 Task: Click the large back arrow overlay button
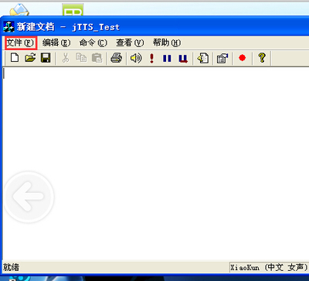29,197
